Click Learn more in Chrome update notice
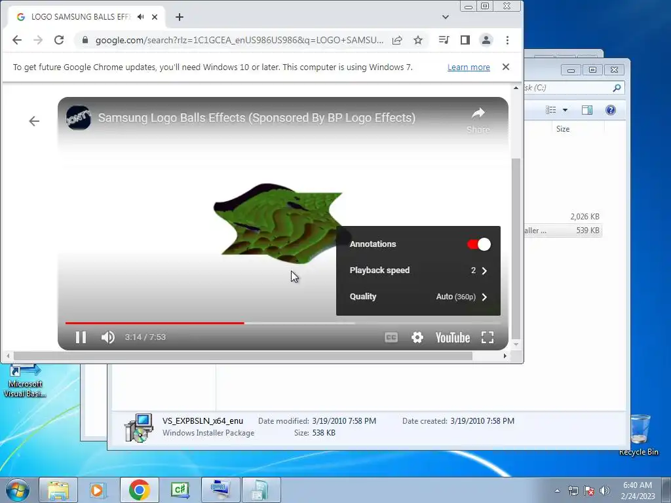The height and width of the screenshot is (503, 671). (x=469, y=67)
